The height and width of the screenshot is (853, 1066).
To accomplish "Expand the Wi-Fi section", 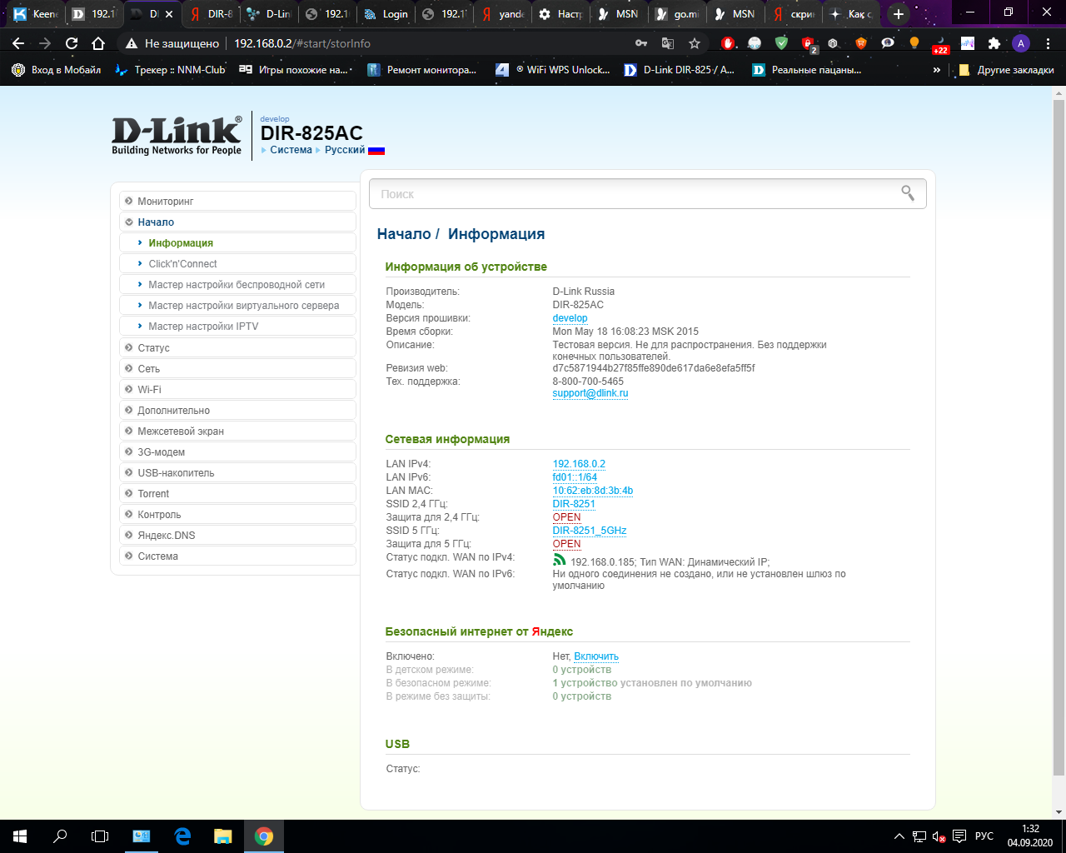I will [237, 390].
